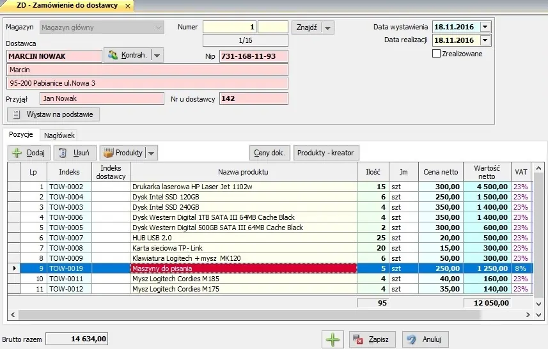Screen dimensions: 548x349
Task: Click the Produkty - kreator button
Action: [x=325, y=153]
